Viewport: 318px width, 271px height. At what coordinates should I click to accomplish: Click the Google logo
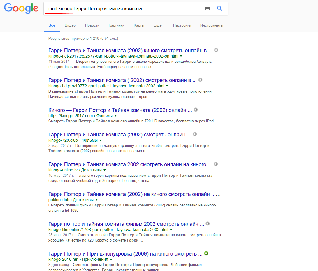pyautogui.click(x=21, y=8)
